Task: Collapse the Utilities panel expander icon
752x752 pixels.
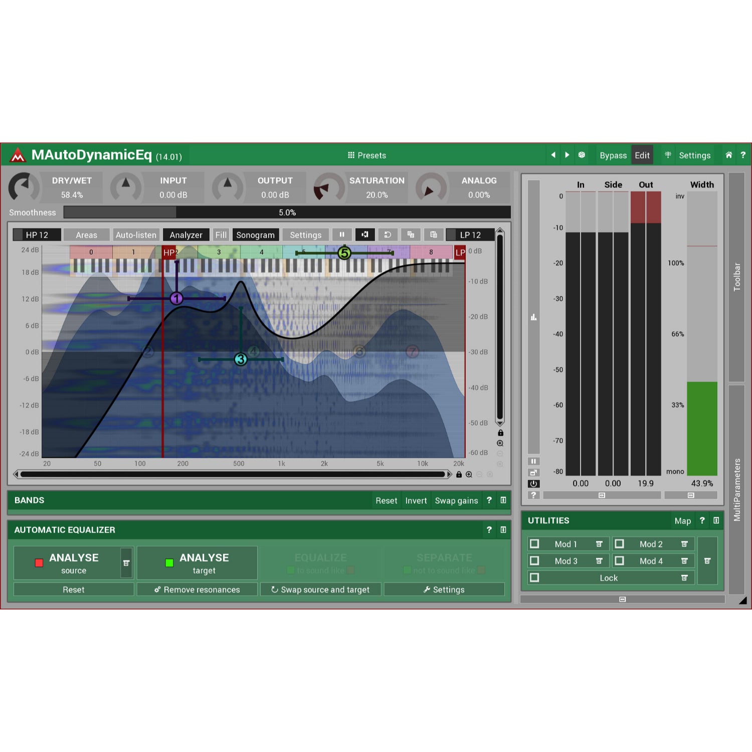Action: click(716, 520)
